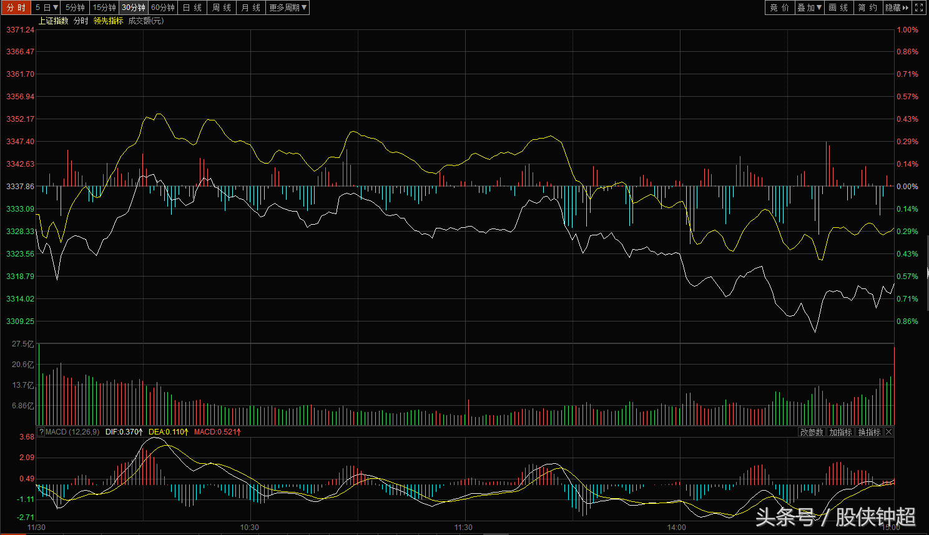Toggle the 简约 simple view
929x535 pixels.
coord(867,7)
